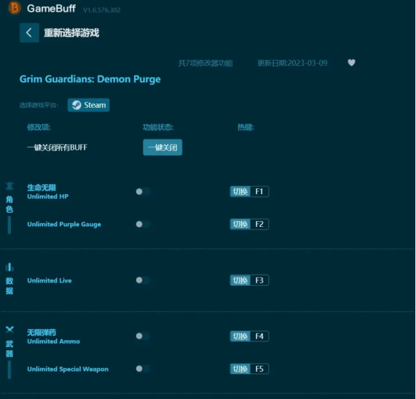Click version V1.6.576.302 text
Screen dimensions: 416x399
[101, 10]
